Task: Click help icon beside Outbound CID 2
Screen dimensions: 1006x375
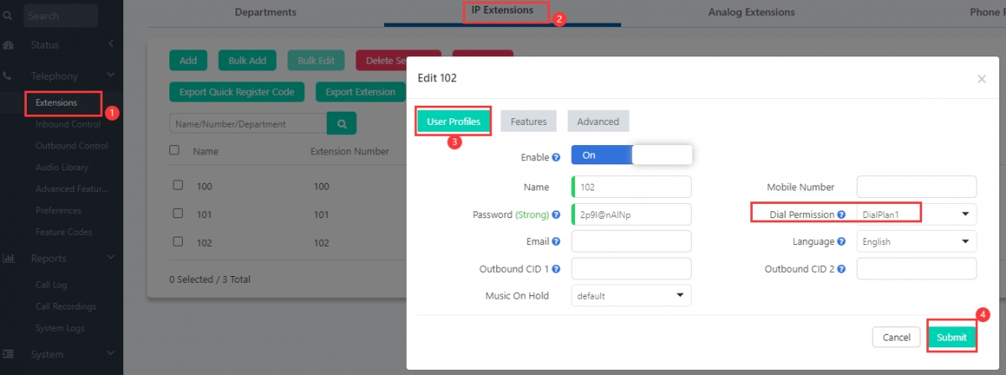Action: point(841,269)
